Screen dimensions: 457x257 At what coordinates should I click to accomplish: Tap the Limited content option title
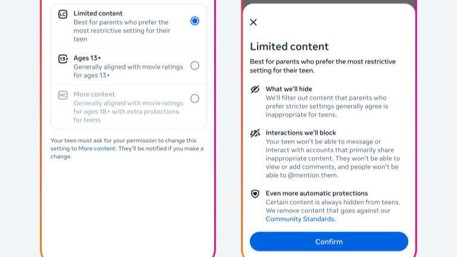pyautogui.click(x=98, y=13)
